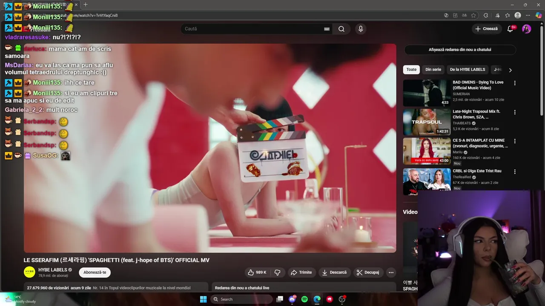Viewport: 545px width, 306px height.
Task: Open Task View on taskbar
Action: point(280,299)
